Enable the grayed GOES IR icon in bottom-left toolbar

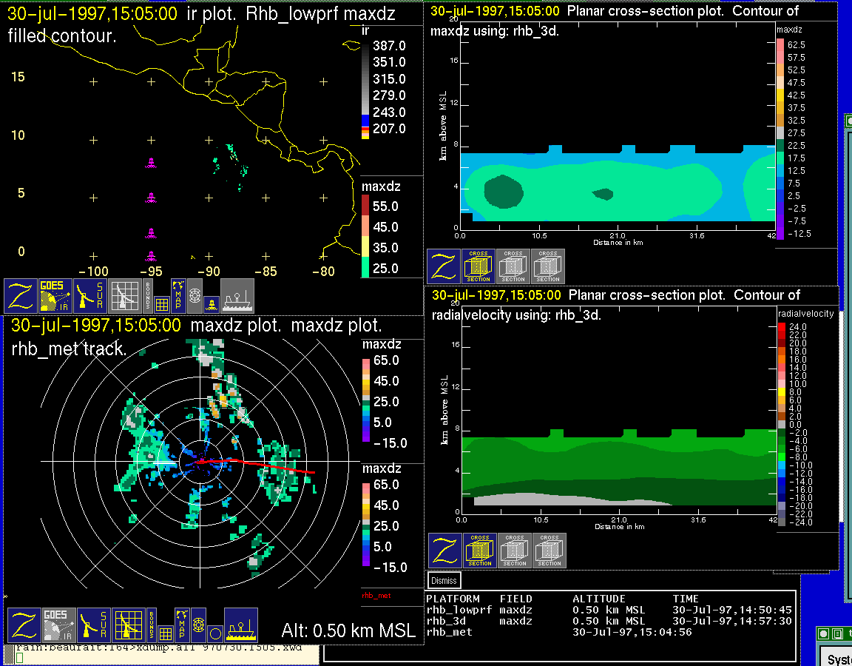(x=58, y=625)
